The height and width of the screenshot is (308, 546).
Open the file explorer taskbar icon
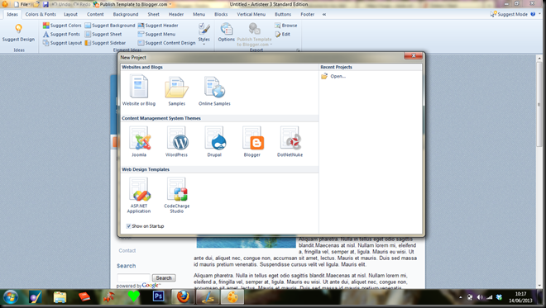click(60, 297)
